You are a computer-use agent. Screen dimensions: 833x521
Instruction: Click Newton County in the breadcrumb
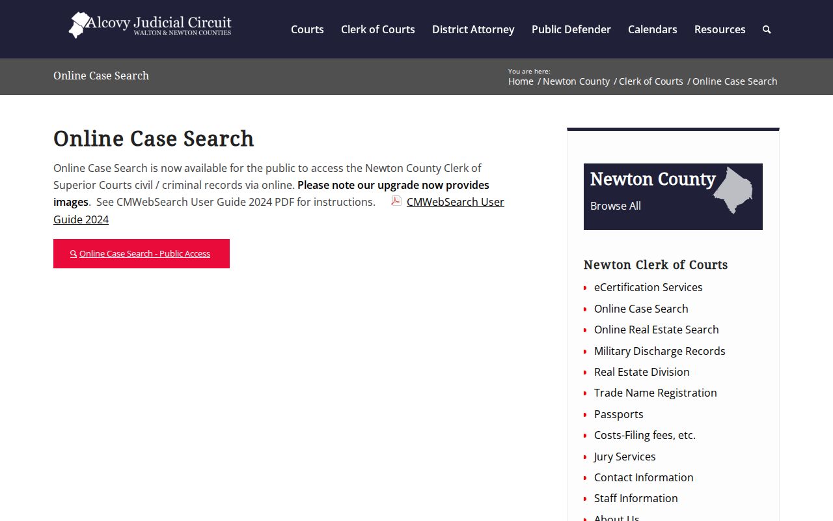tap(576, 81)
